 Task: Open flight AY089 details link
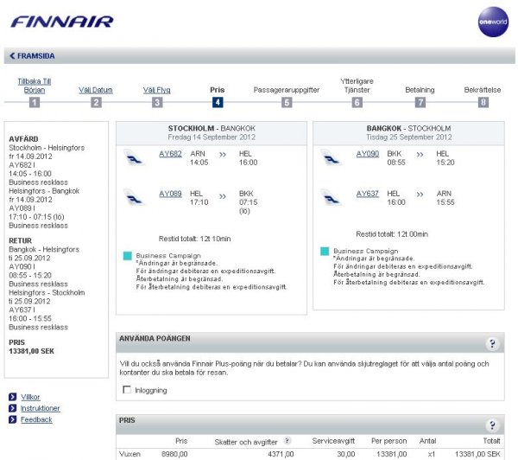coord(170,194)
